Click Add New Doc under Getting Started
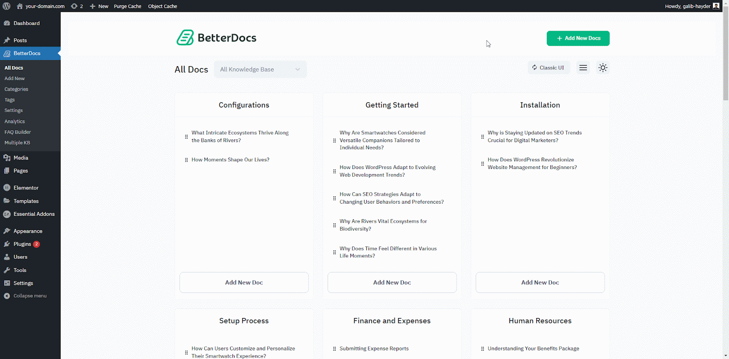 click(x=392, y=282)
